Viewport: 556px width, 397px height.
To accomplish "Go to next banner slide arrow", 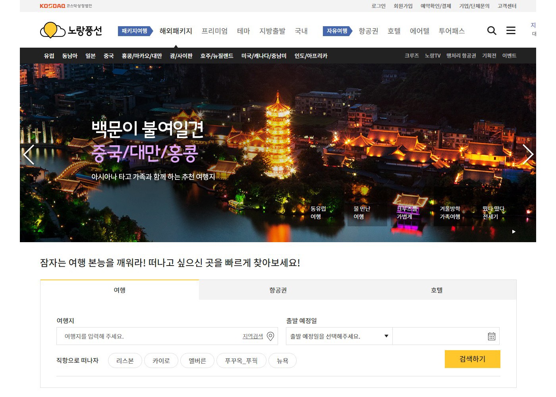I will (527, 154).
